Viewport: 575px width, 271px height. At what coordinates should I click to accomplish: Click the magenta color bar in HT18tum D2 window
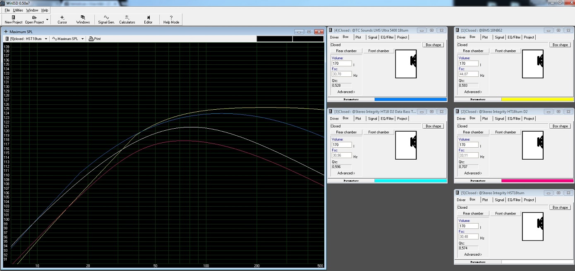(x=537, y=181)
